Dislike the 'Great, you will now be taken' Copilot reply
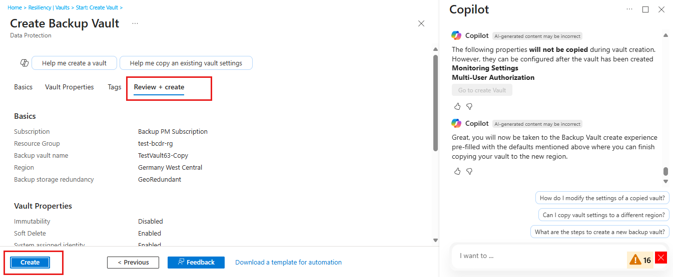The height and width of the screenshot is (277, 673). coord(469,171)
